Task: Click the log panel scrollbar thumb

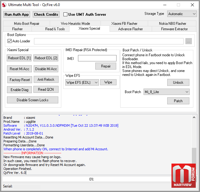Action: click(x=194, y=156)
